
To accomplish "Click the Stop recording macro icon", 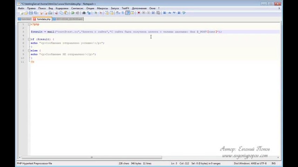I will tap(143, 13).
